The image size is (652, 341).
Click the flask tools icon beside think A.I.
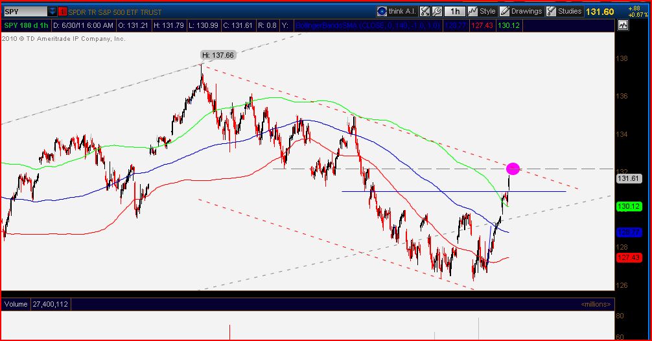click(x=425, y=11)
